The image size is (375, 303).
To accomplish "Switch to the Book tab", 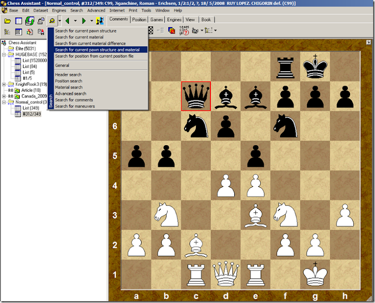I will click(206, 20).
